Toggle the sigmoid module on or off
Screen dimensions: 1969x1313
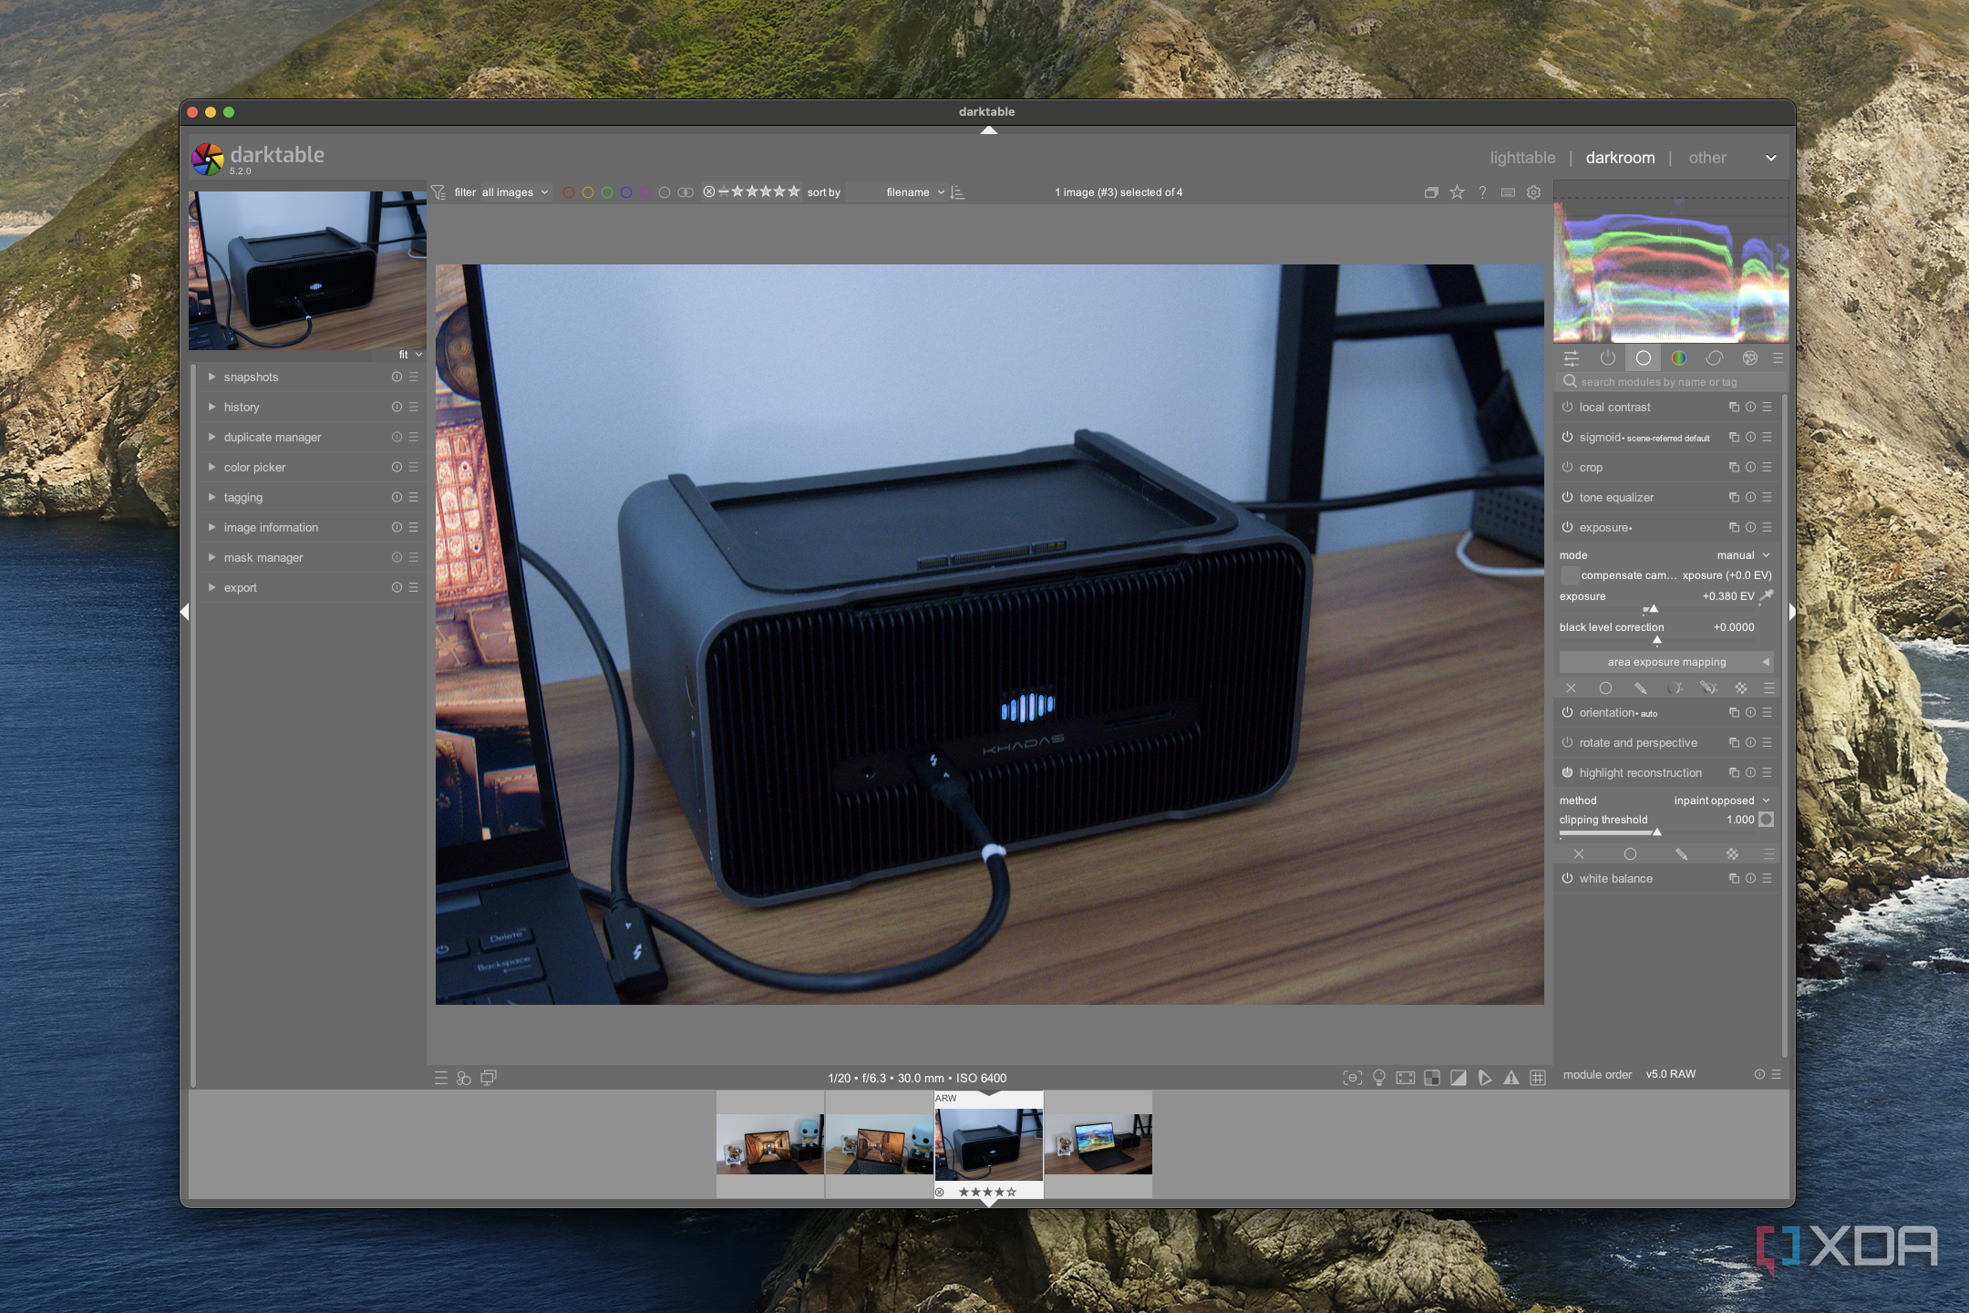coord(1567,438)
